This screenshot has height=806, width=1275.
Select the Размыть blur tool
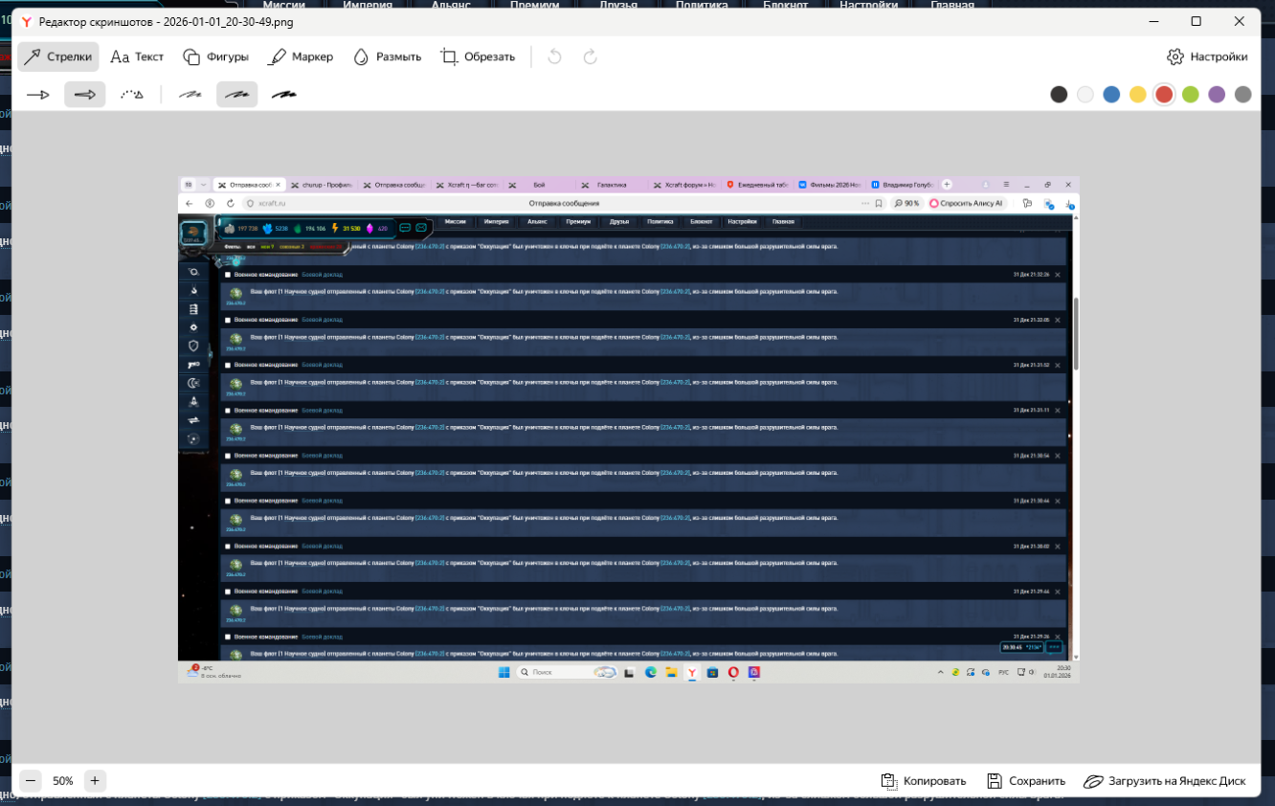pos(387,56)
